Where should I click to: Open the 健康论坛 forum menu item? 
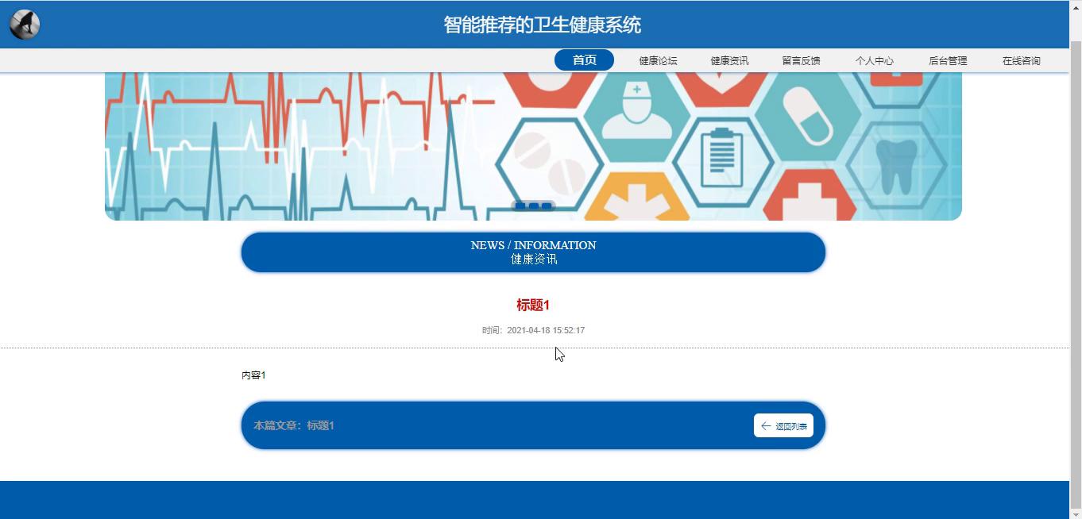tap(658, 61)
